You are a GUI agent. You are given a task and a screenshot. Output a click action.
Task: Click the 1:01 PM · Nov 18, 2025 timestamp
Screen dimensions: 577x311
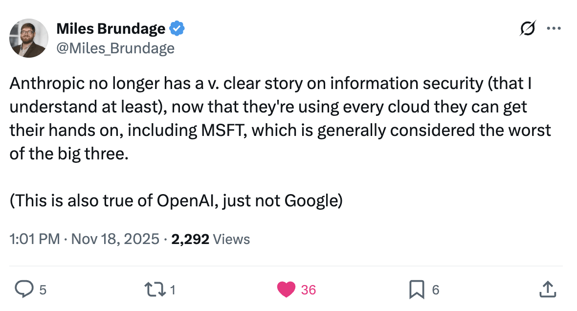(84, 239)
